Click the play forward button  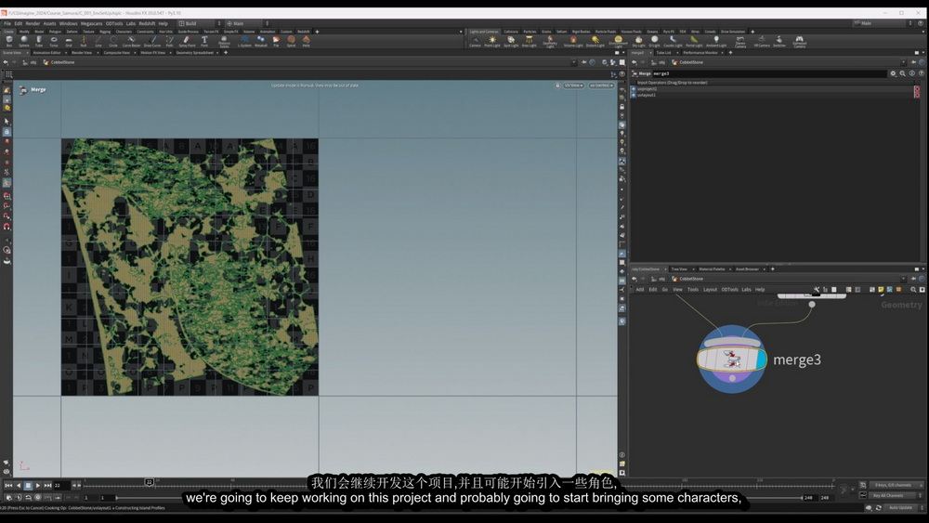37,485
